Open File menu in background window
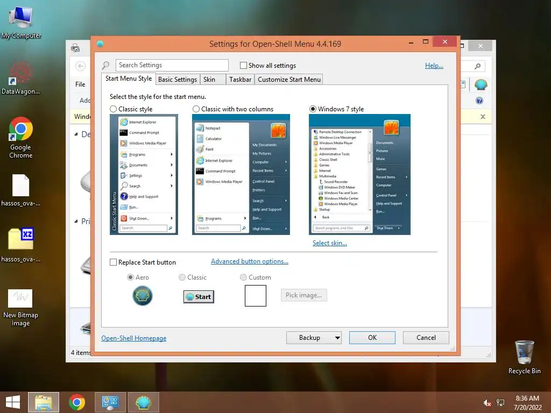The width and height of the screenshot is (551, 413). (80, 84)
